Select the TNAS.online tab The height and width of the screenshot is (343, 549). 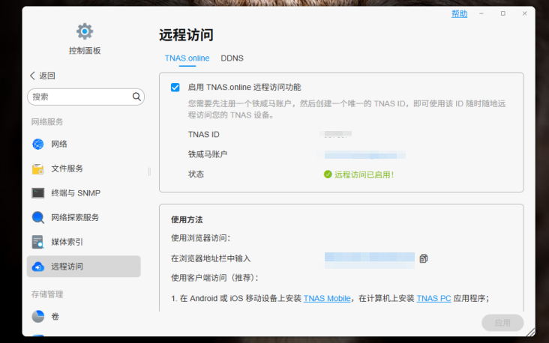coord(187,58)
